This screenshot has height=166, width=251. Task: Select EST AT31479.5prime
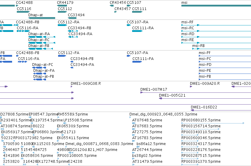point(134,165)
